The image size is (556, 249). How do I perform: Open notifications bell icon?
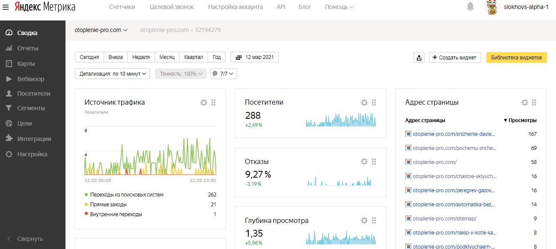click(x=470, y=6)
